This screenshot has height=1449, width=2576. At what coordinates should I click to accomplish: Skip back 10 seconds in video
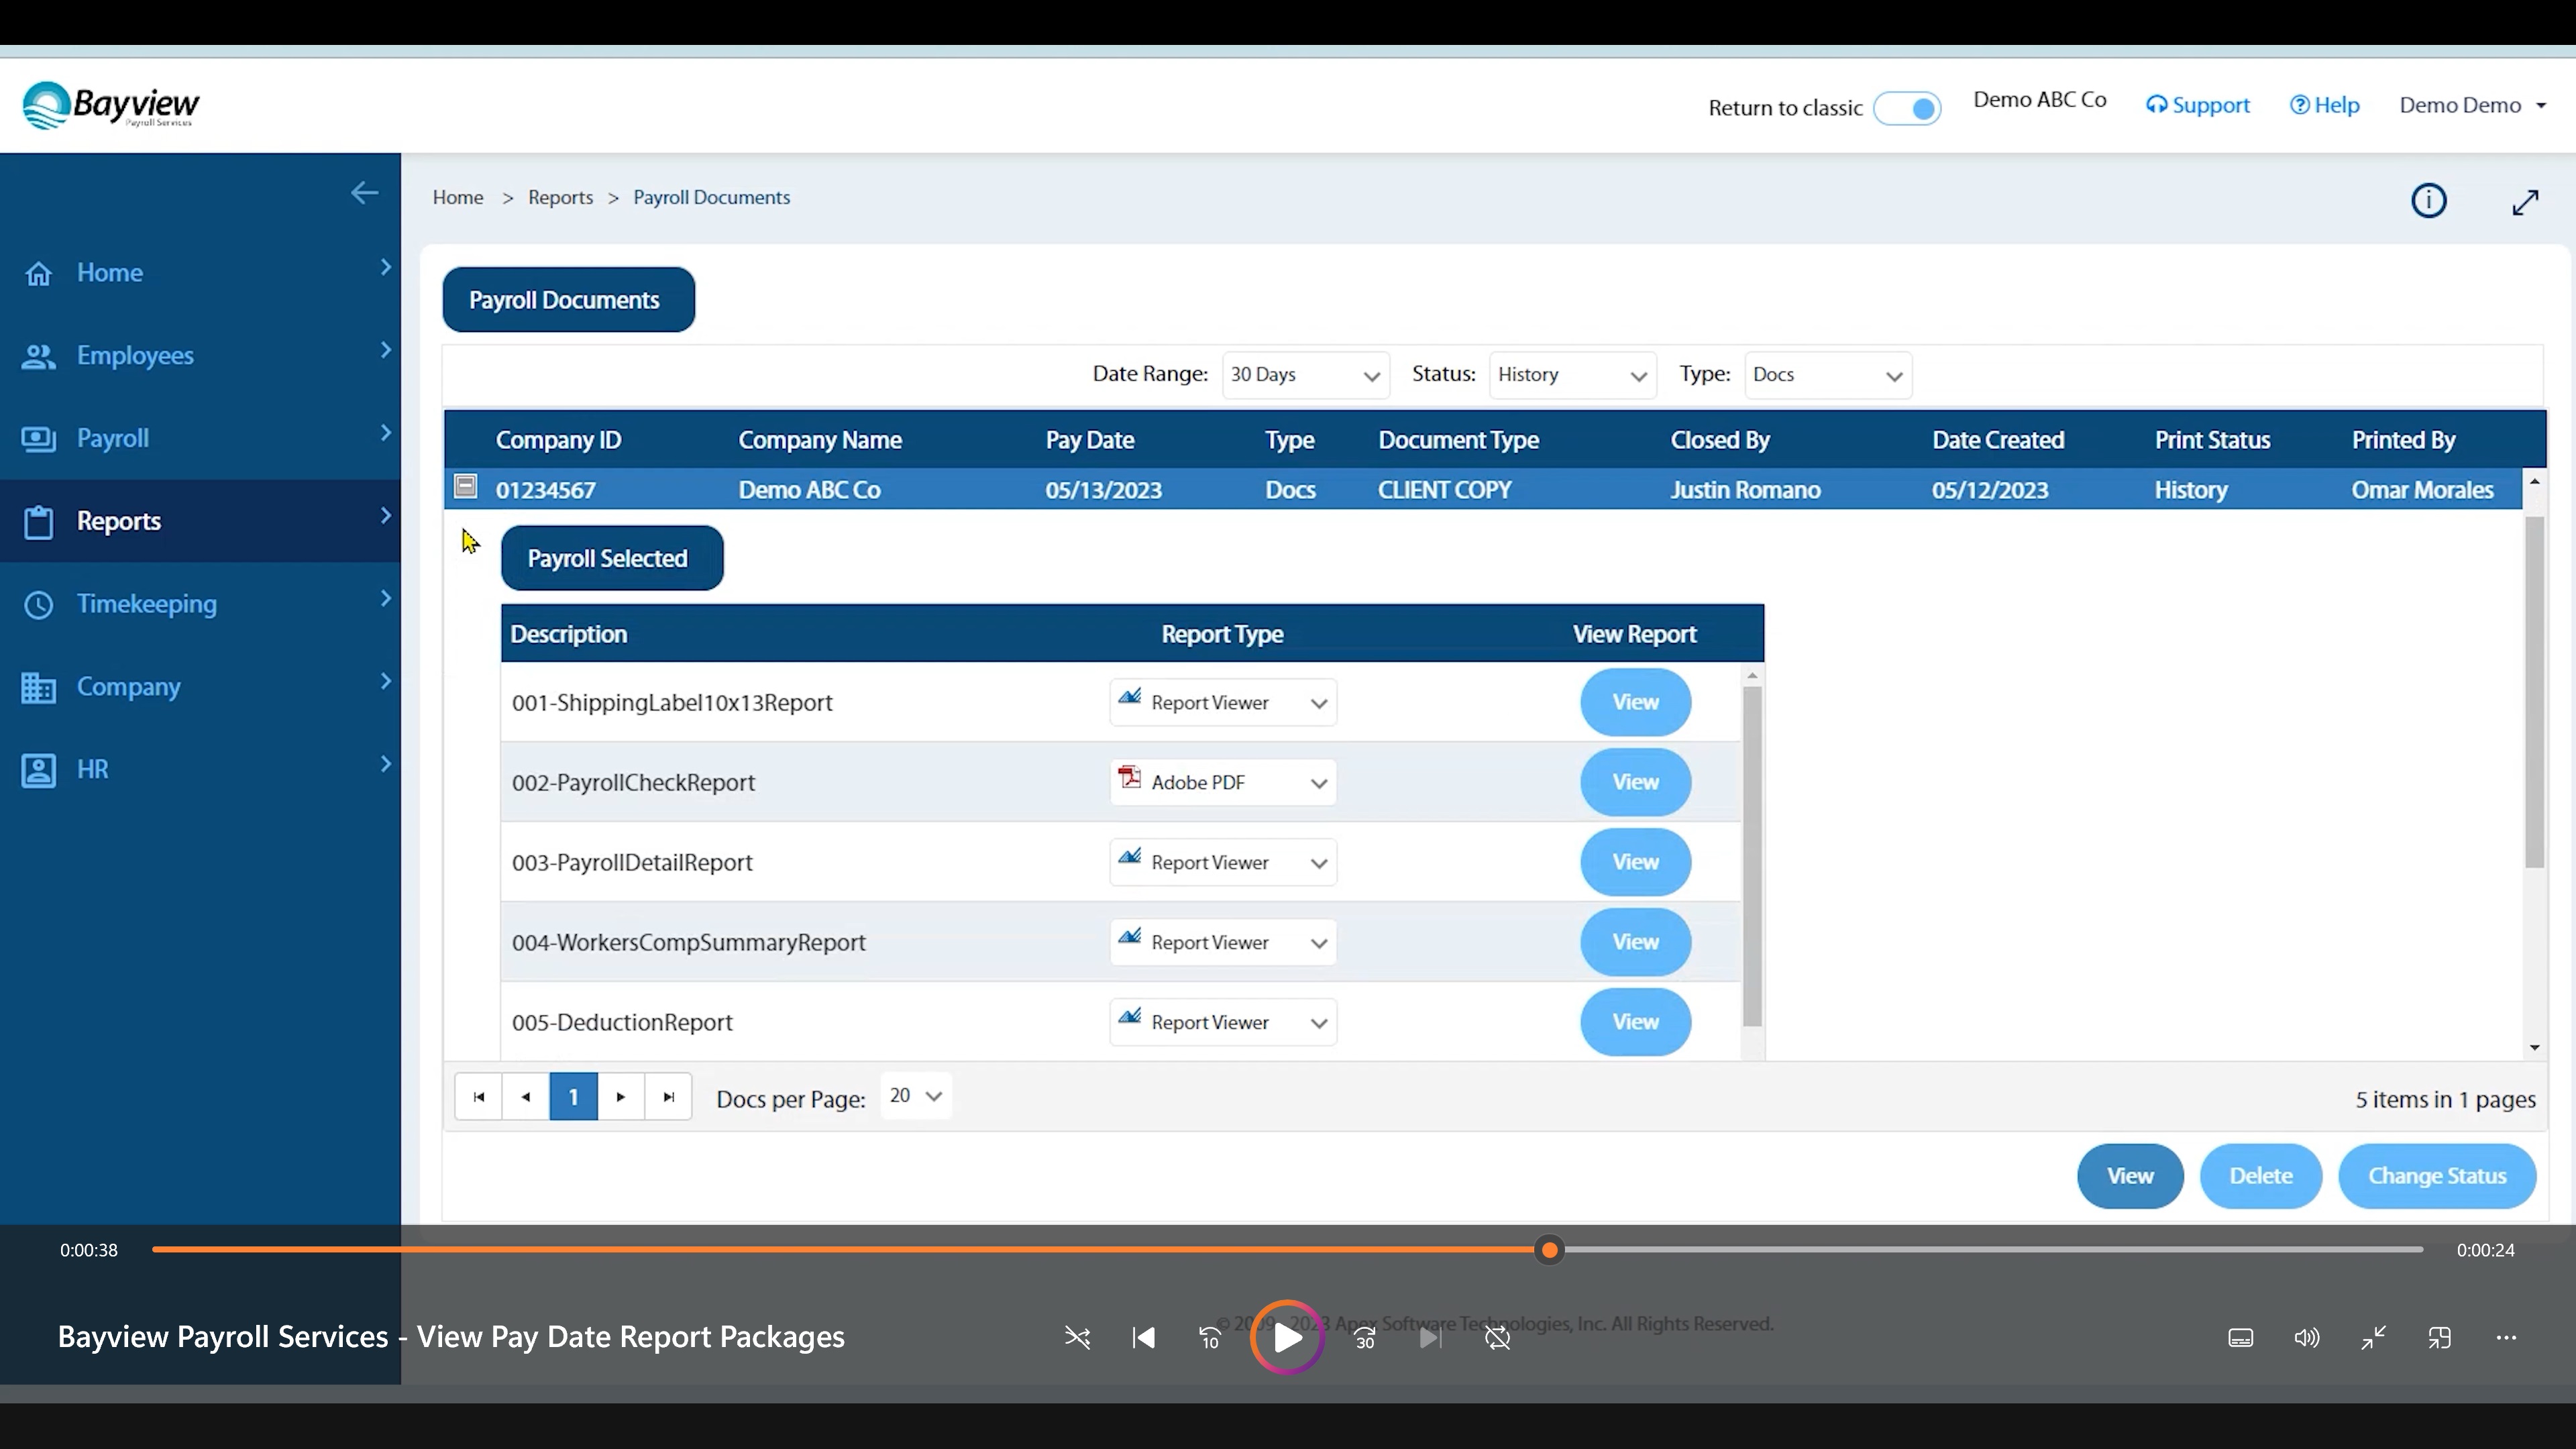click(1210, 1338)
